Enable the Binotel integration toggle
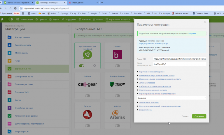 (118, 66)
